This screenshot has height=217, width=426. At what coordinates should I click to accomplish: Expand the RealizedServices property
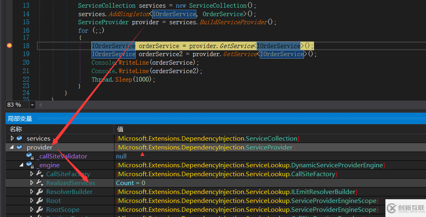point(32,183)
